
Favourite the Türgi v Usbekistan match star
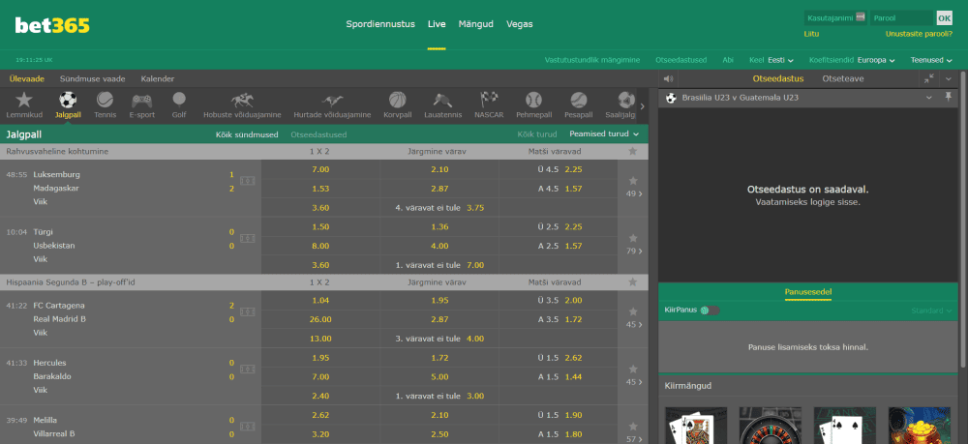coord(633,238)
